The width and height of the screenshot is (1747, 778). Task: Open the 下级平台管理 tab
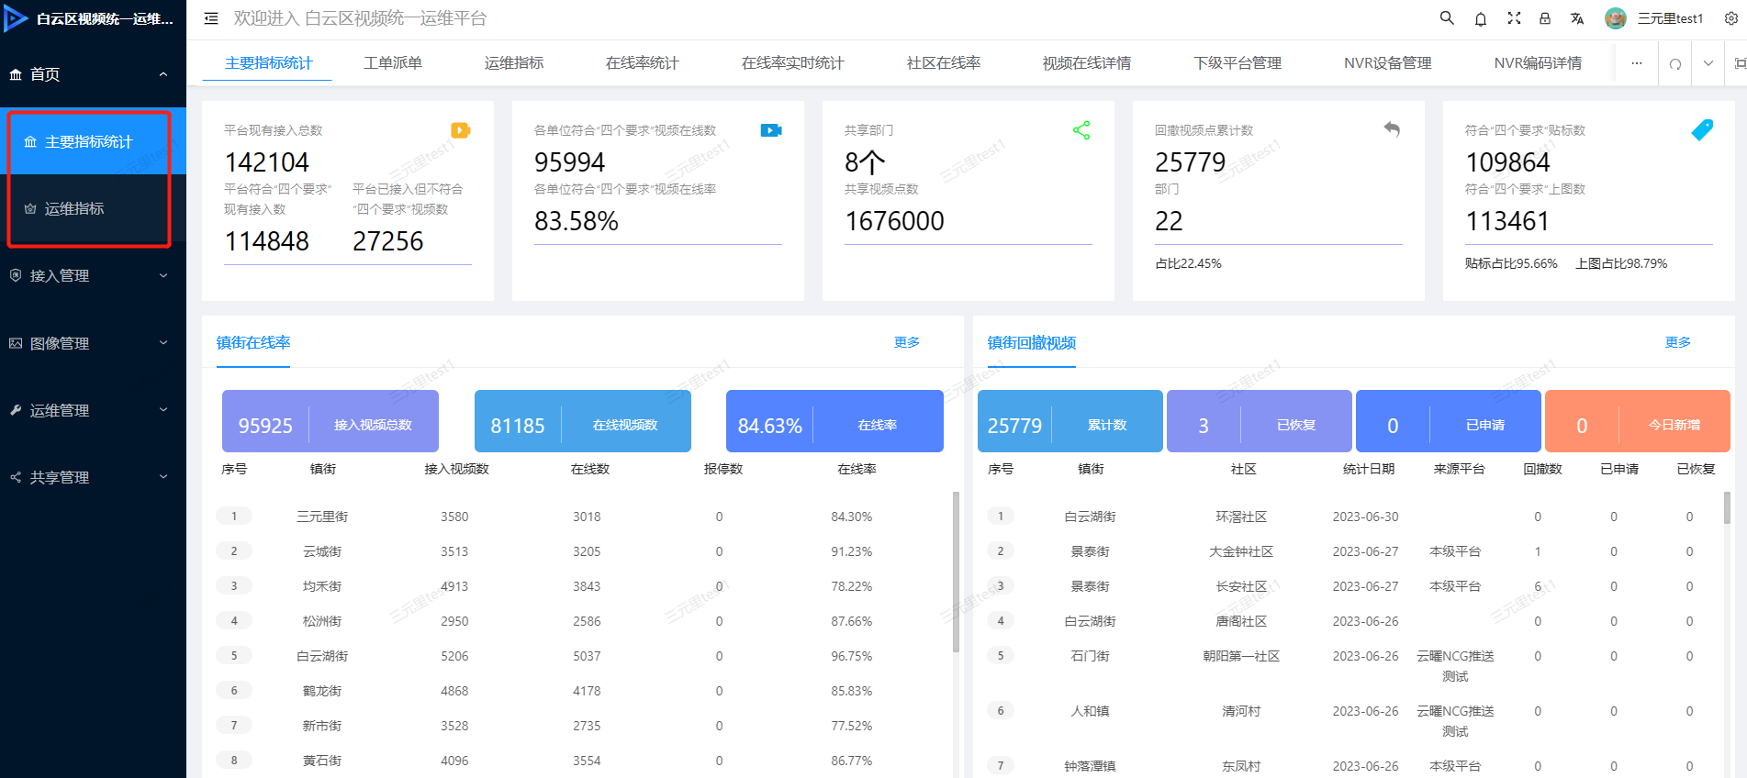pos(1237,63)
